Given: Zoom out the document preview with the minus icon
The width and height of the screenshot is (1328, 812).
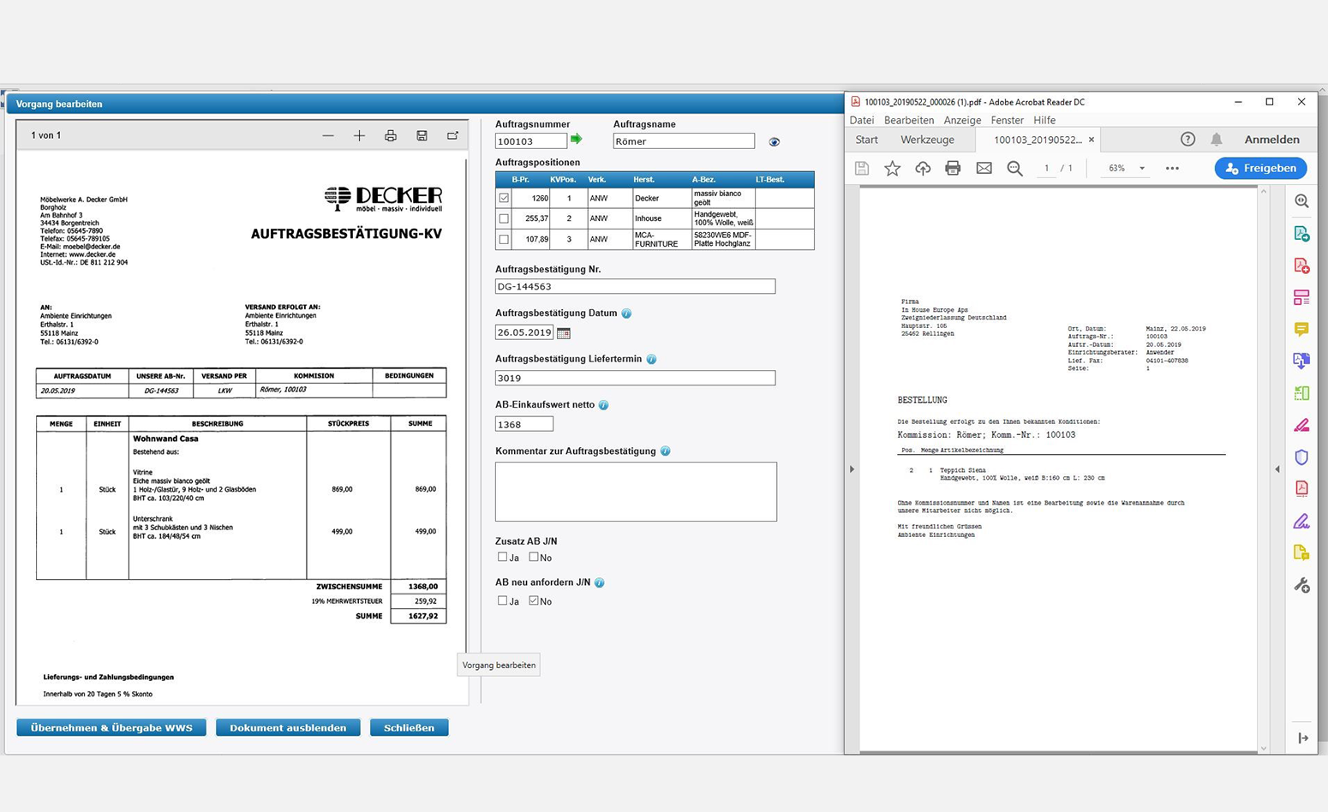Looking at the screenshot, I should (x=328, y=135).
